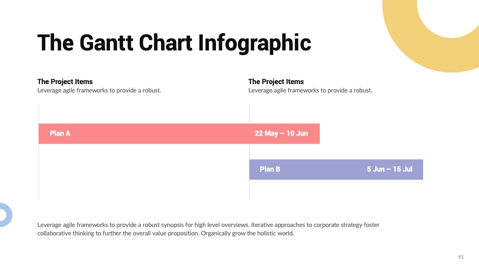
Task: Click the 22 May – 10 Jun date label
Action: [281, 134]
